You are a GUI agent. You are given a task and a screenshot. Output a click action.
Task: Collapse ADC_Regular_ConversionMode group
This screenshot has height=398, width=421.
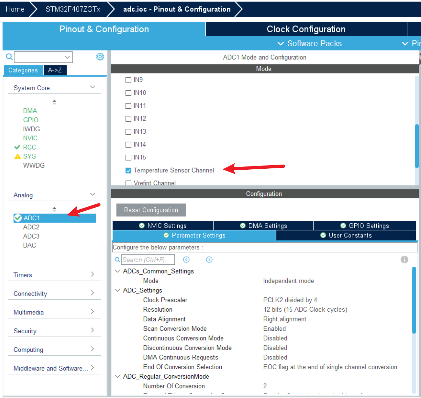117,376
